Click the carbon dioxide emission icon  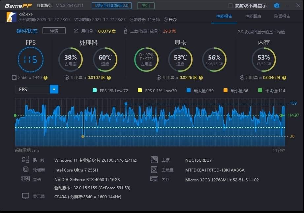pyautogui.click(x=125, y=31)
